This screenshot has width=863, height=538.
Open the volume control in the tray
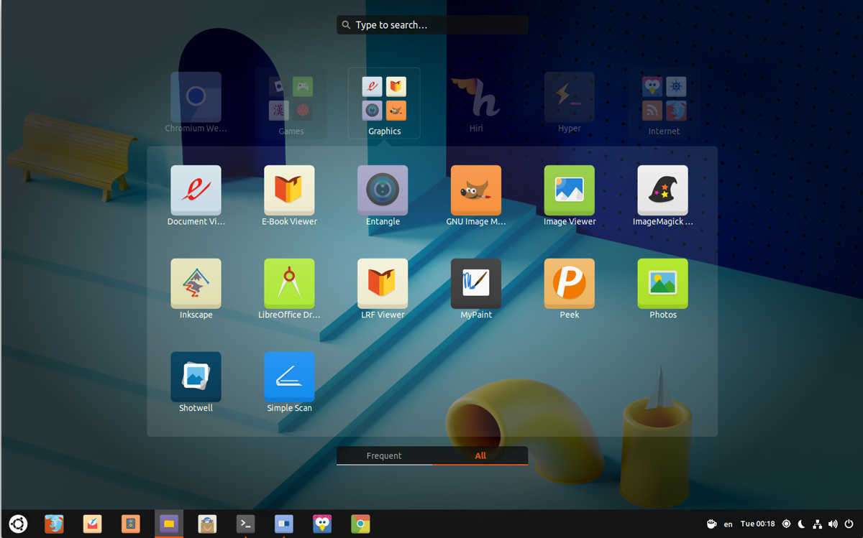[833, 524]
